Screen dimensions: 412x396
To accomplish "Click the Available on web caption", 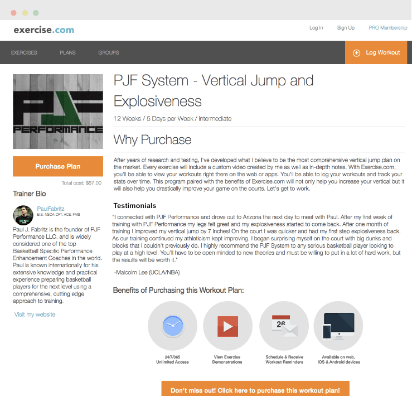I will point(339,359).
